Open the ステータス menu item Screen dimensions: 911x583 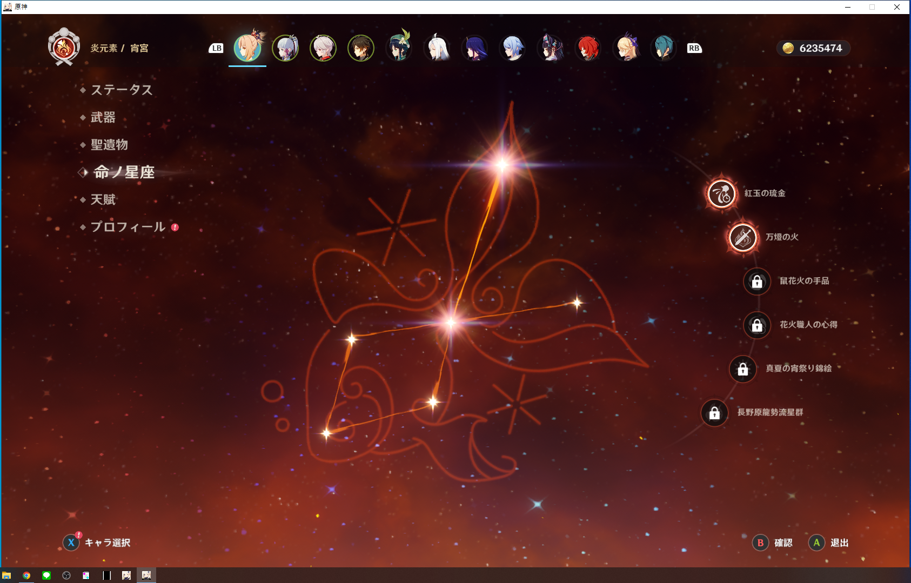(121, 90)
